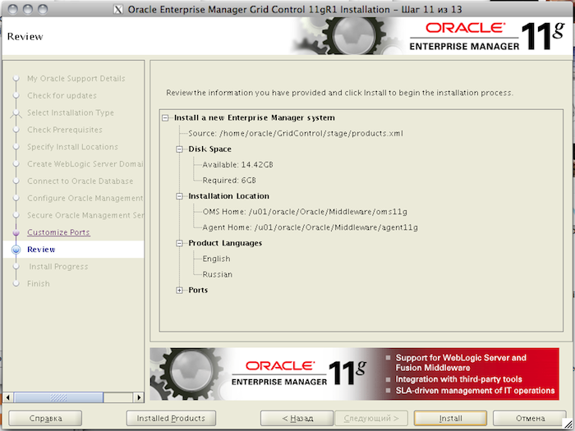This screenshot has width=575, height=431.
Task: Click Secure Oracle Management step
Action: tap(85, 215)
